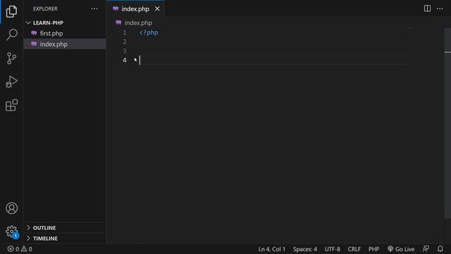
Task: Open the errors and warnings problems indicator
Action: click(20, 249)
